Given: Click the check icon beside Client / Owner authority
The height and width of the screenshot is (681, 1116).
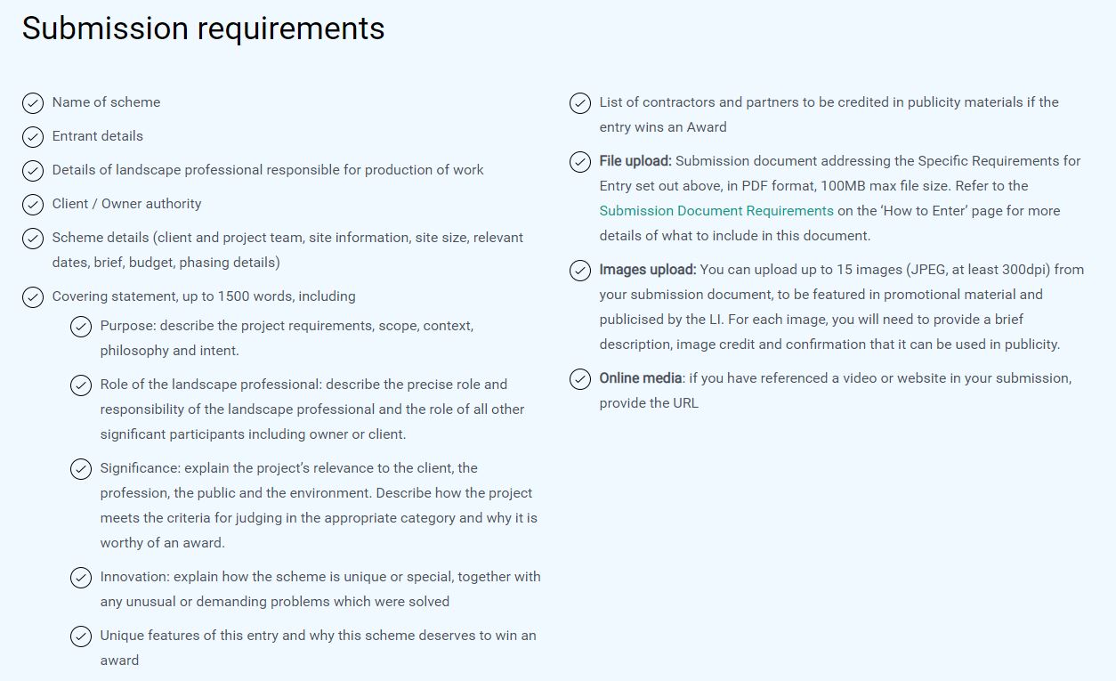Looking at the screenshot, I should point(33,205).
